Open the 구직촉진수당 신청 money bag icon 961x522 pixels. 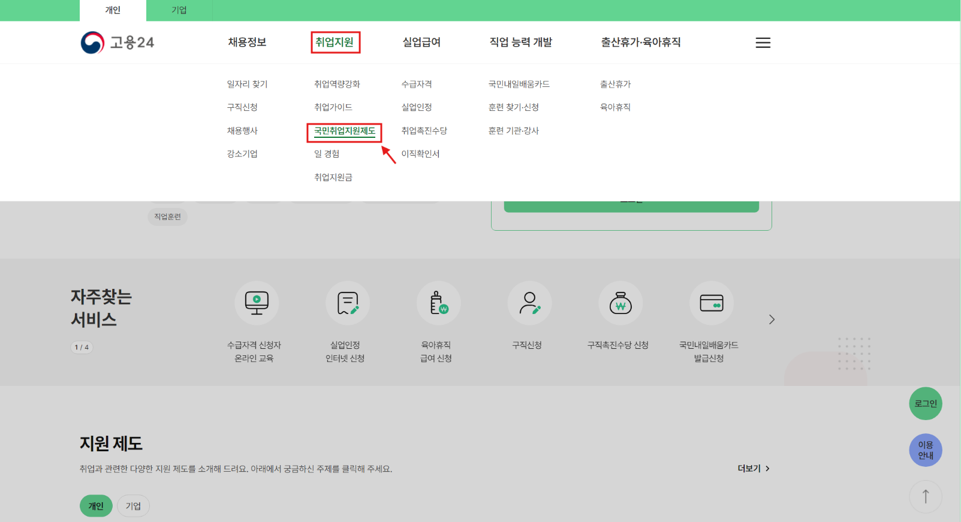[x=620, y=303]
